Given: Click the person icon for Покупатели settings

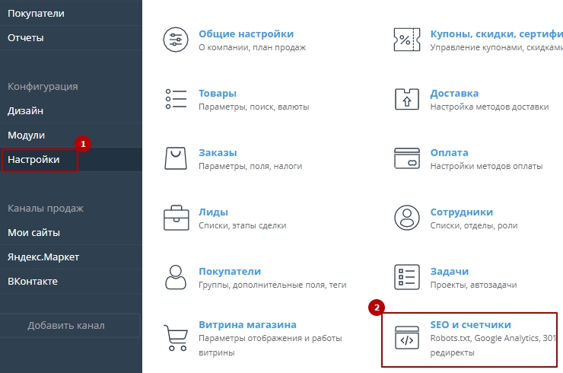Looking at the screenshot, I should point(176,277).
